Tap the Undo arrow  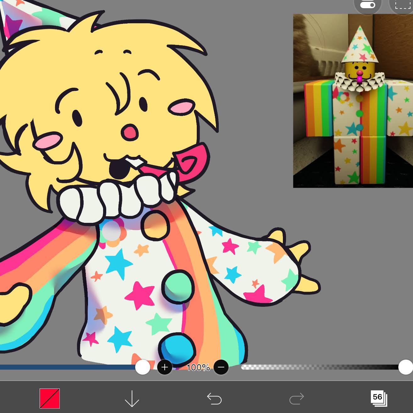[x=214, y=399]
